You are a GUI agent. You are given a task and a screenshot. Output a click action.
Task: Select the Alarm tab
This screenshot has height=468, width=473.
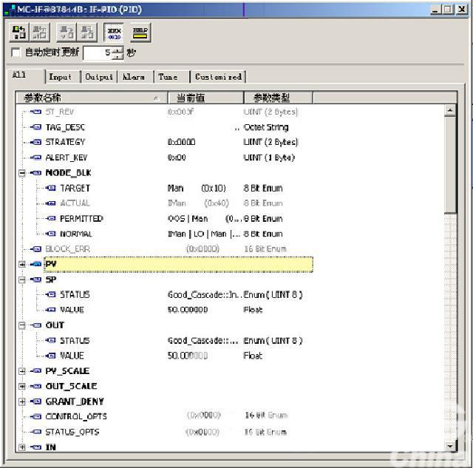tap(134, 77)
